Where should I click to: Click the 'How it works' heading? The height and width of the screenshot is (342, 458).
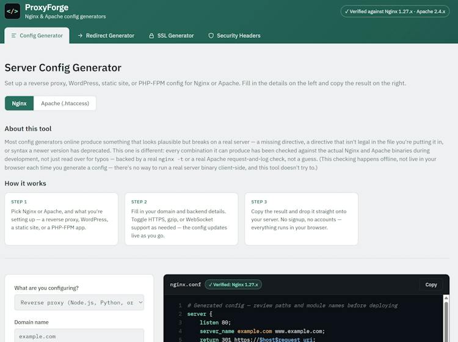(x=26, y=183)
